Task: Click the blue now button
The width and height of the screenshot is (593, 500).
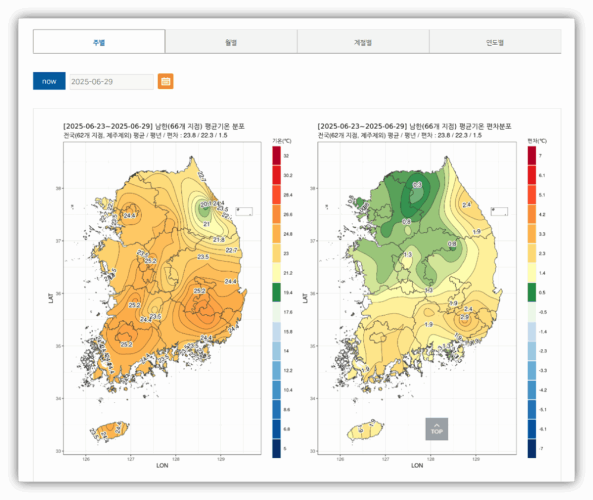Action: click(x=49, y=81)
